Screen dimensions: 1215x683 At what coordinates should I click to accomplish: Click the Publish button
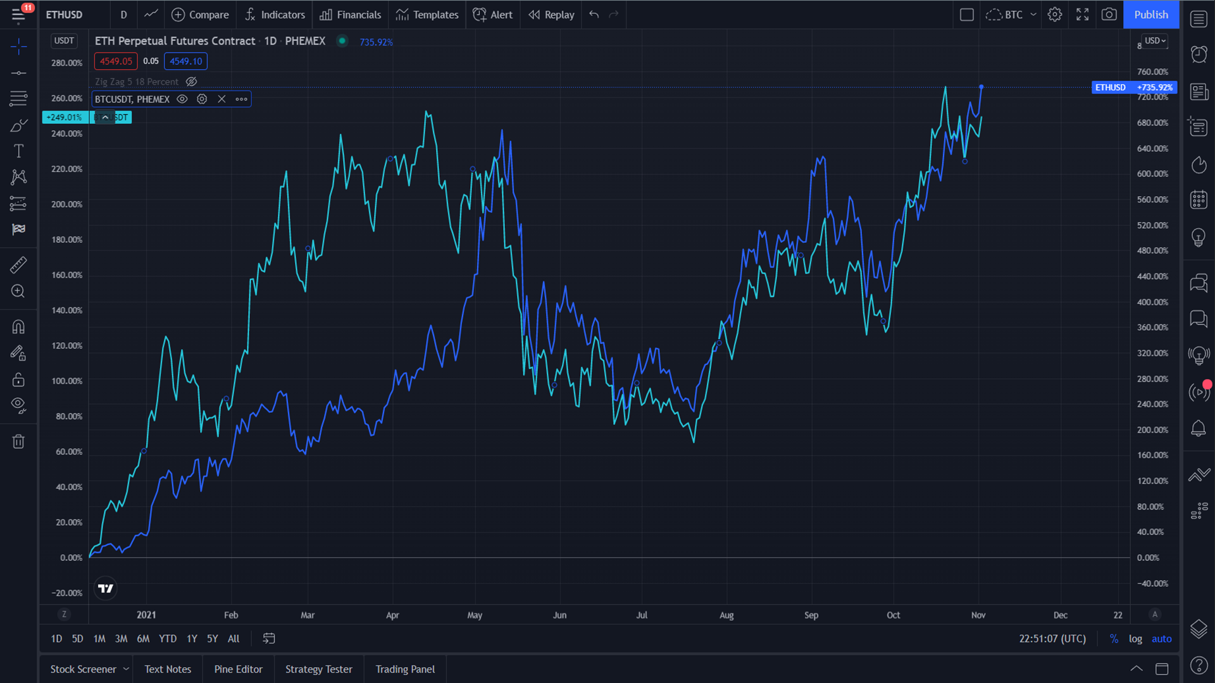click(1151, 14)
